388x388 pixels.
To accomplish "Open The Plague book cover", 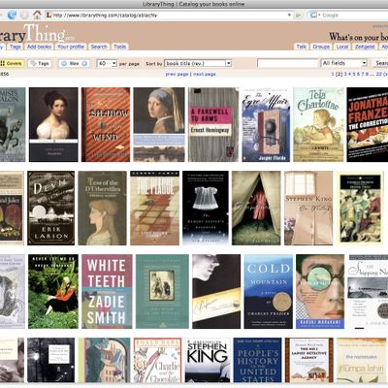I will (154, 209).
